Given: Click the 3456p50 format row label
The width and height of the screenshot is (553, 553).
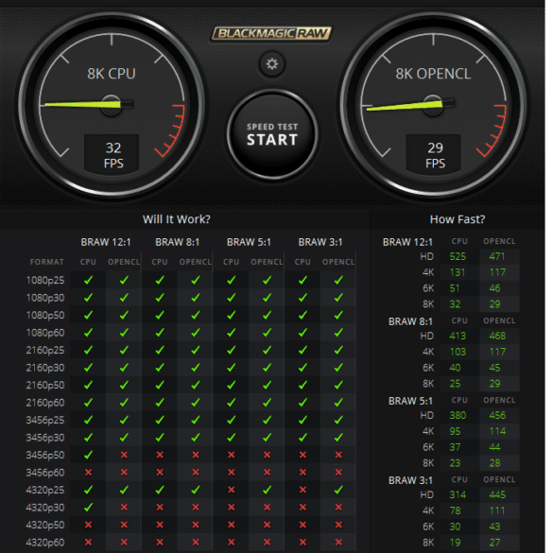Looking at the screenshot, I should [x=45, y=455].
